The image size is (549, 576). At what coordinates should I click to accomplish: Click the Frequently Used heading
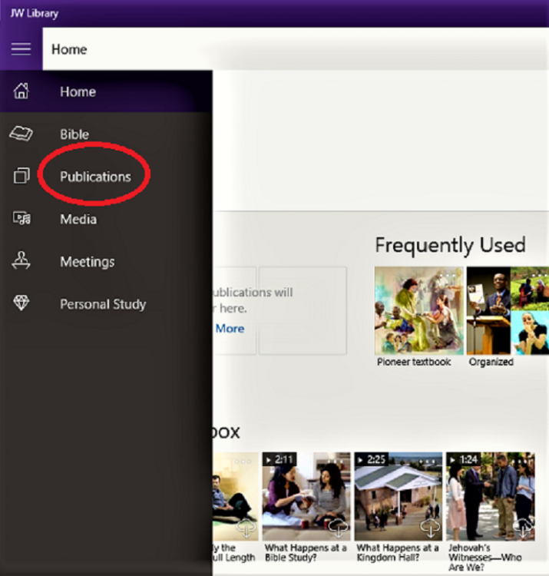[x=450, y=246]
